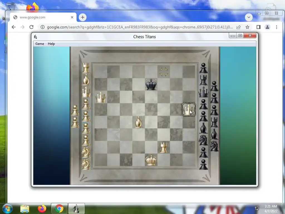The width and height of the screenshot is (285, 214).
Task: Restore the Chrome window size
Action: tap(267, 13)
